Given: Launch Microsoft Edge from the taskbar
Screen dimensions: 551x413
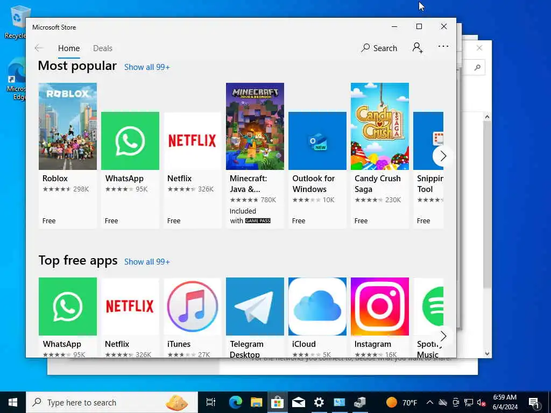Looking at the screenshot, I should point(236,402).
